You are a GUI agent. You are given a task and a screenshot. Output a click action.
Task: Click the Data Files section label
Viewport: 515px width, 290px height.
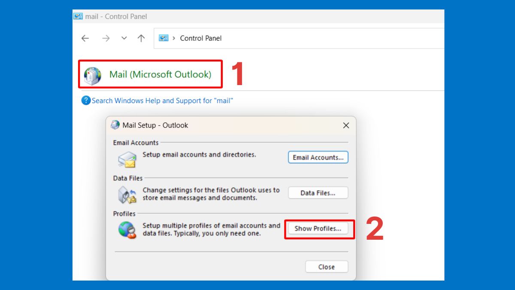point(128,178)
